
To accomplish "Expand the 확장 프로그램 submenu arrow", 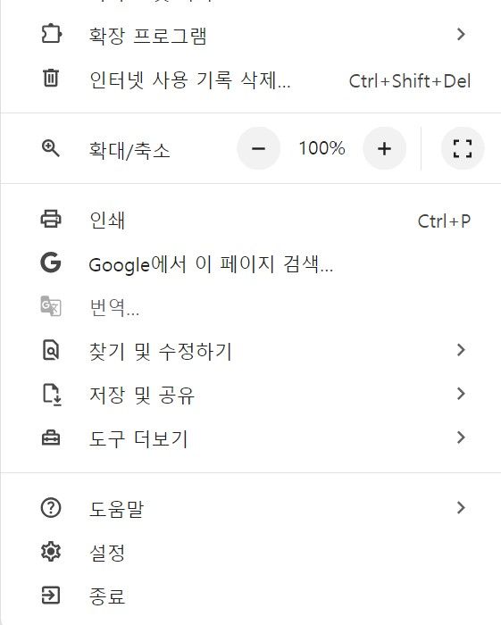I will 461,34.
